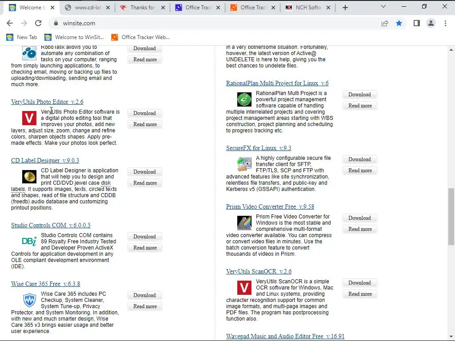The height and width of the screenshot is (341, 455).
Task: Read more about VeryUtils ScanOCR
Action: [360, 294]
